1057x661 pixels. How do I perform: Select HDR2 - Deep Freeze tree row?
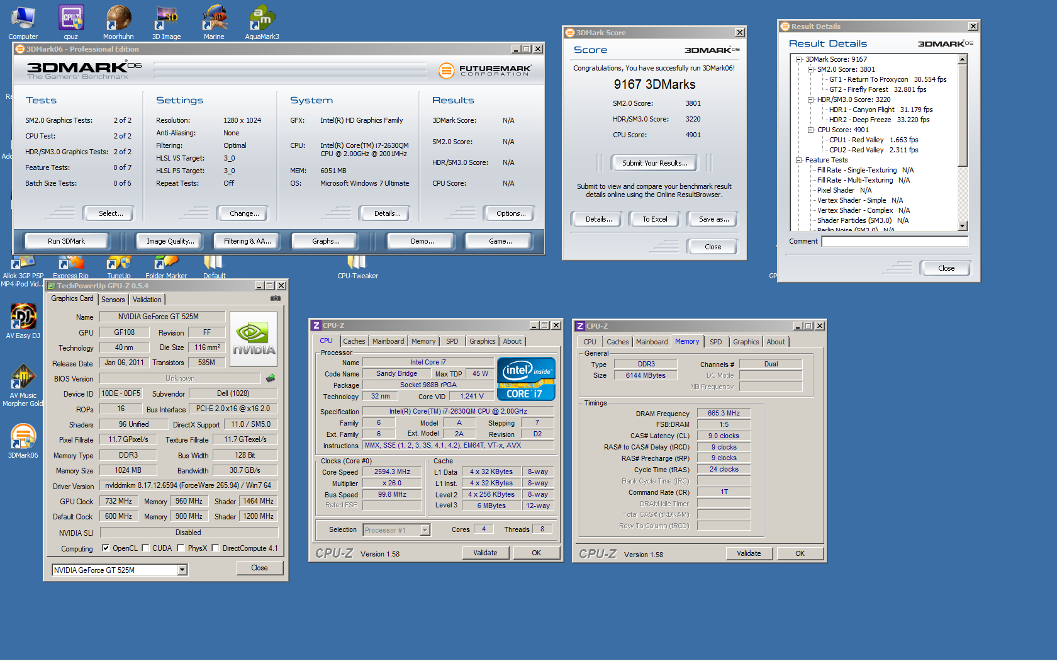click(879, 120)
